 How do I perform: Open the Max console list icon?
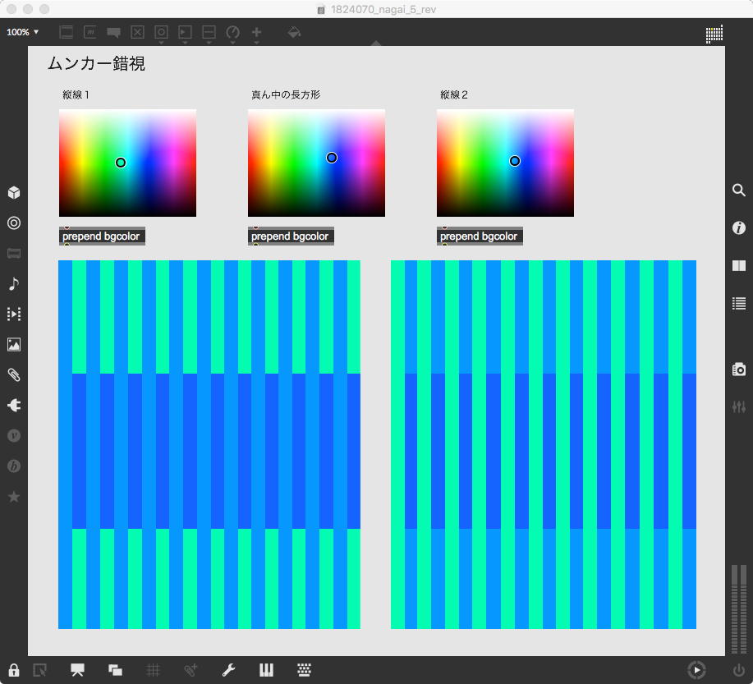tap(738, 304)
